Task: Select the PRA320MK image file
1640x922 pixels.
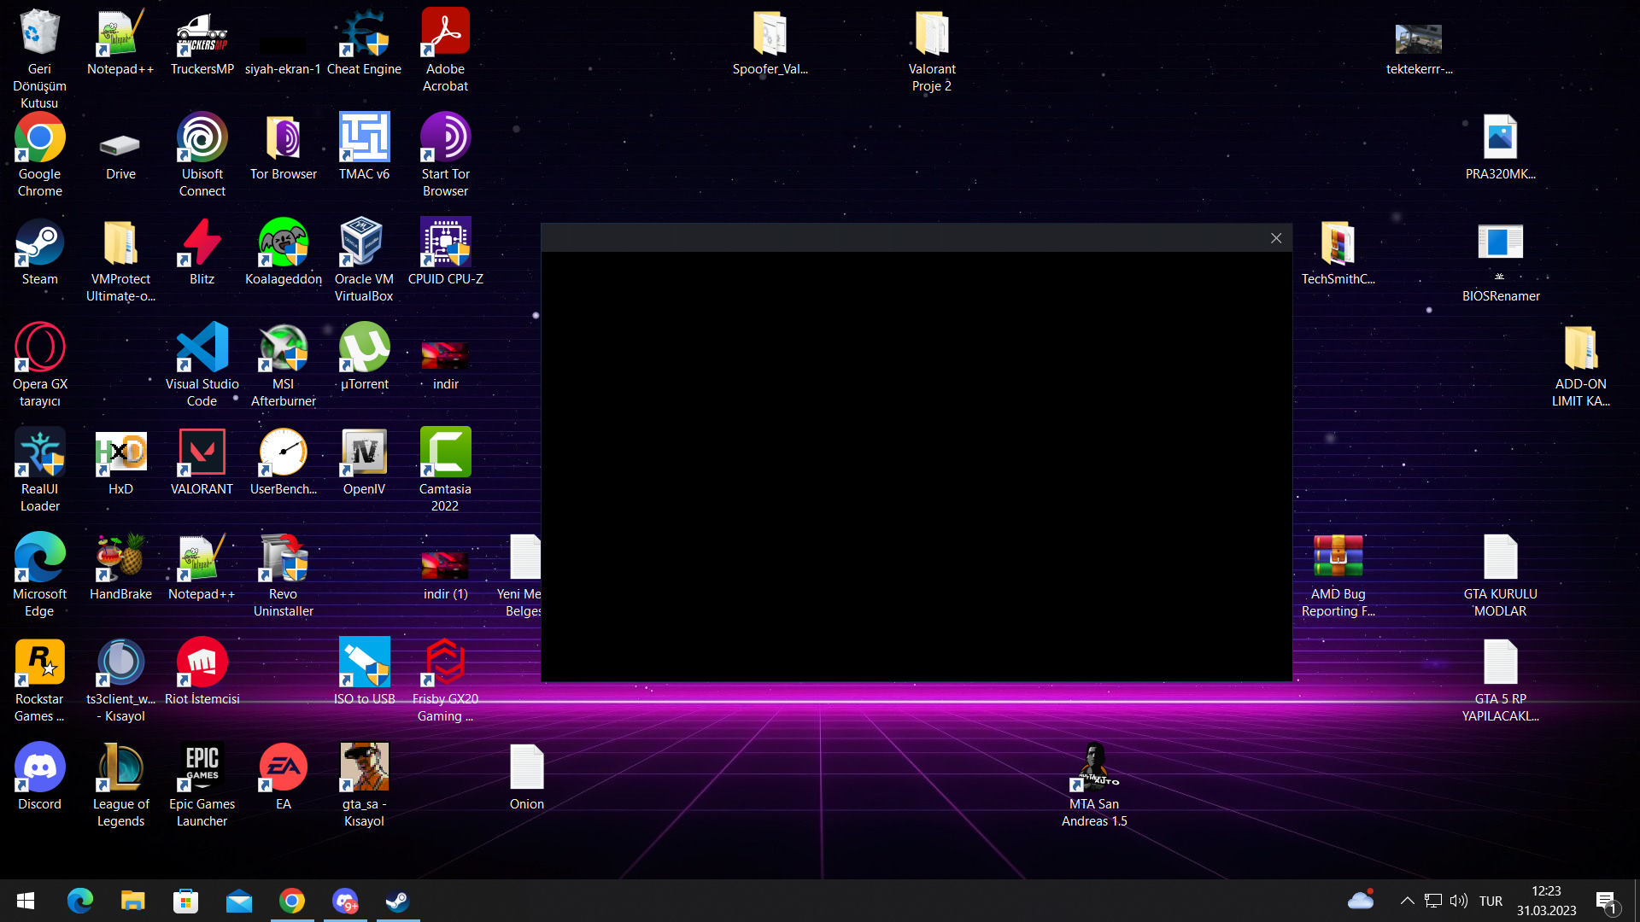Action: [x=1500, y=147]
